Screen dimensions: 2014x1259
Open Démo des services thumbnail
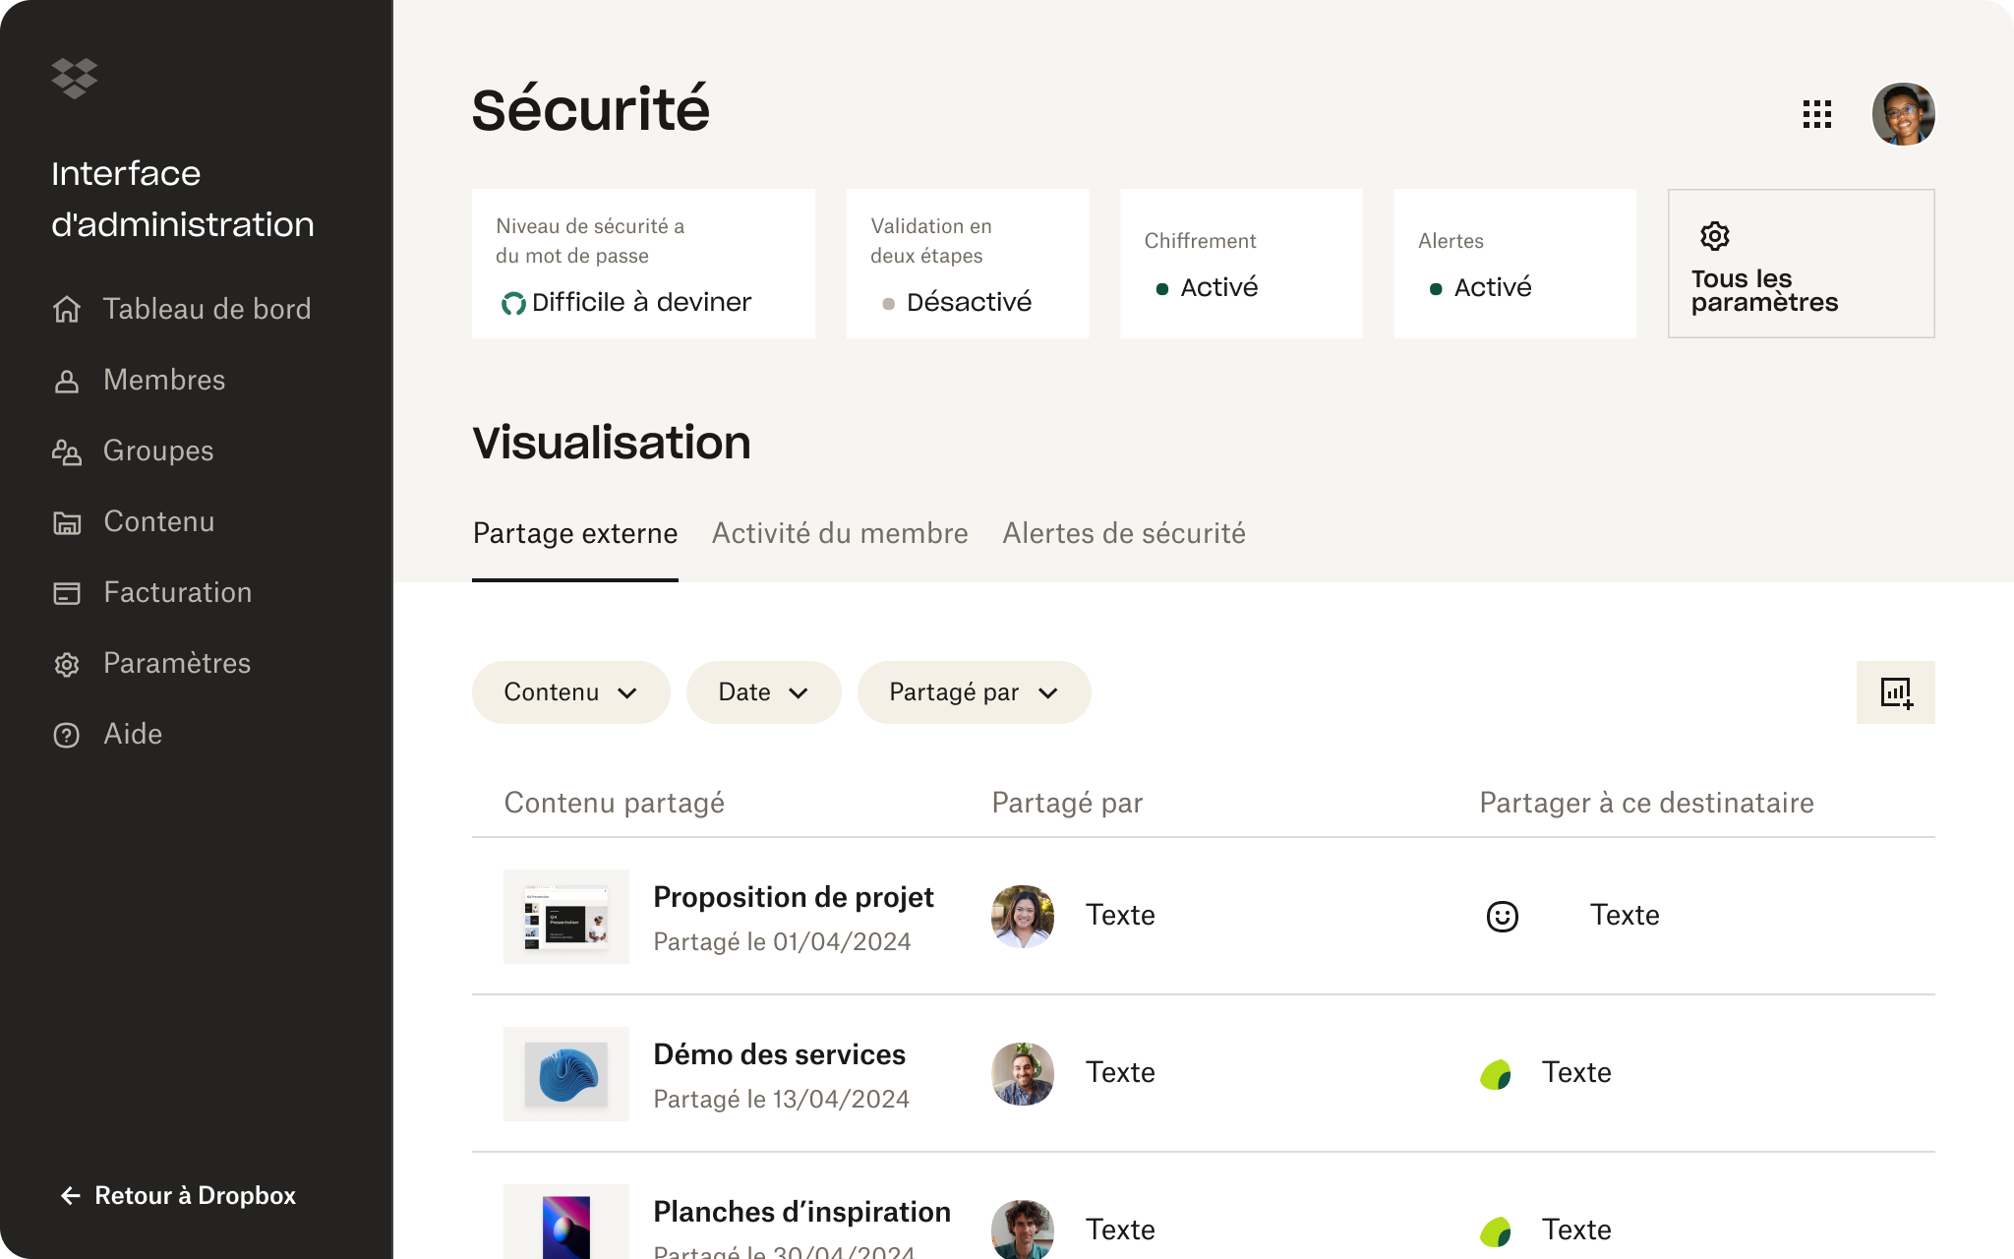click(x=566, y=1073)
